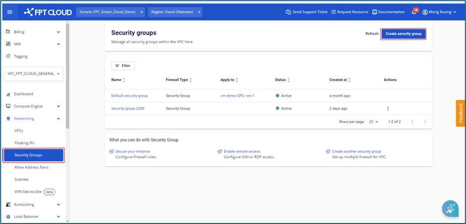Image resolution: width=466 pixels, height=224 pixels.
Task: Open the Default security group link
Action: pyautogui.click(x=129, y=95)
